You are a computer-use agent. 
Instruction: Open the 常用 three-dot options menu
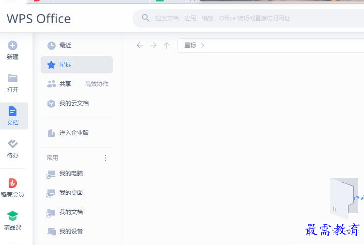click(x=106, y=158)
